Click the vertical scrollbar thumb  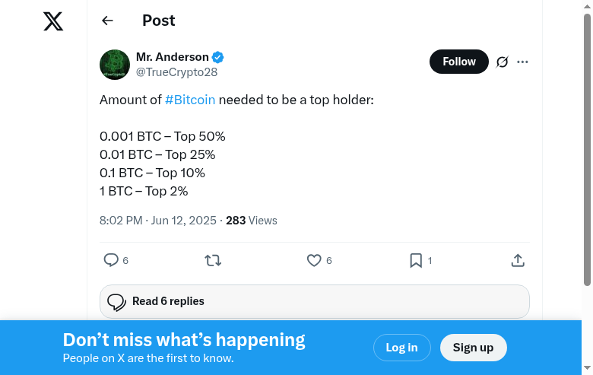[x=587, y=152]
